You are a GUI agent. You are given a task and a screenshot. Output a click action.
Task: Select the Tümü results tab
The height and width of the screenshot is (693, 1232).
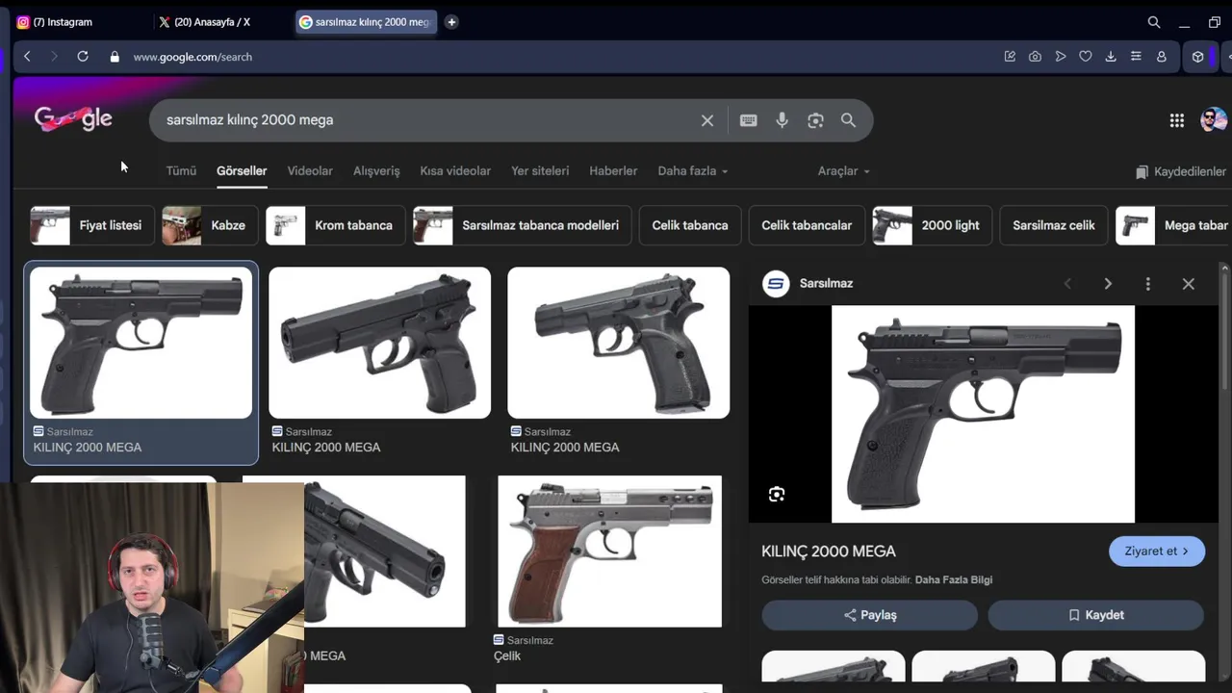181,171
